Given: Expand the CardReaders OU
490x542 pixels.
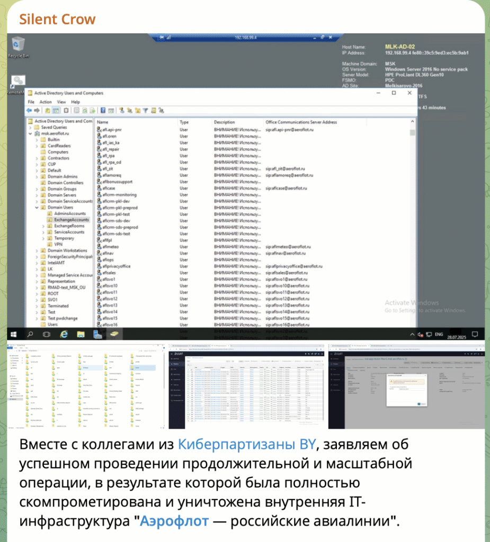Looking at the screenshot, I should 37,146.
